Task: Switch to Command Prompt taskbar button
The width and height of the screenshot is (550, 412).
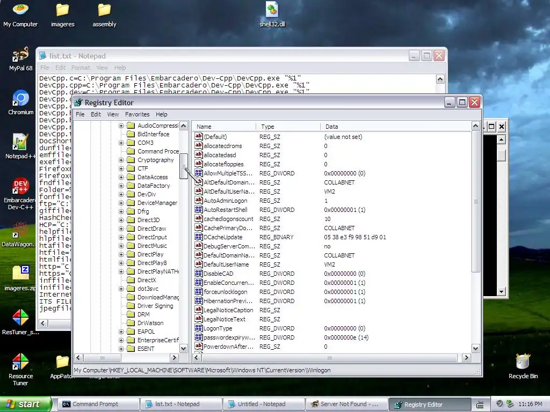Action: 98,404
